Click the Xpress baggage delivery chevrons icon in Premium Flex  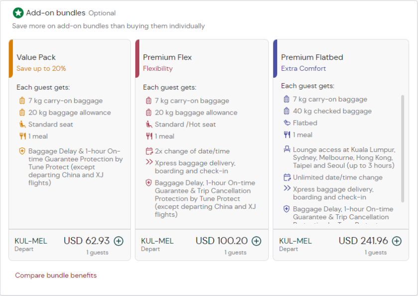(x=149, y=161)
